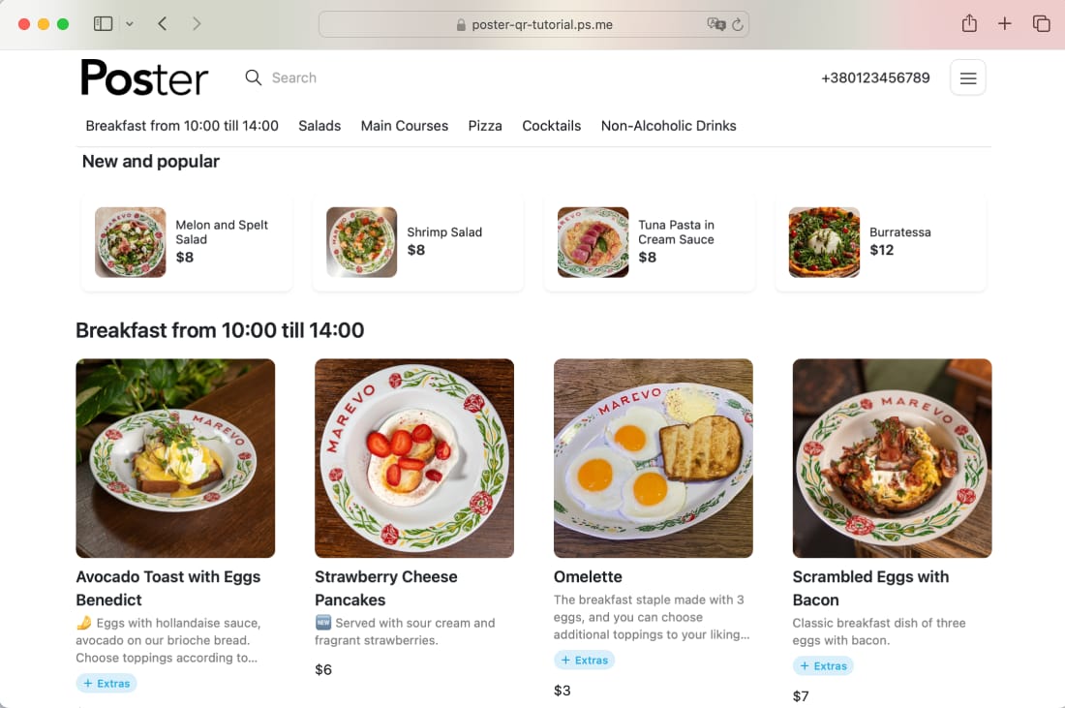Click the browser forward arrow
This screenshot has height=708, width=1065.
pos(197,24)
